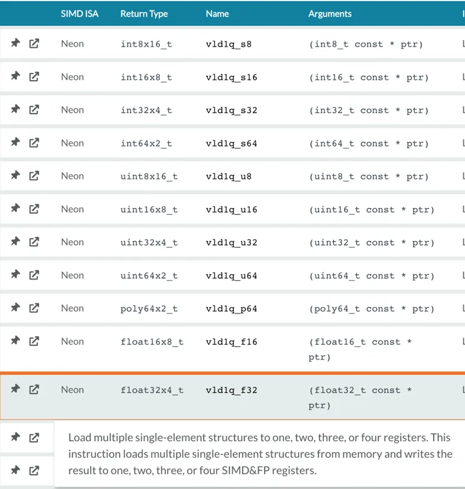
Task: Open vld1q_s64 external link icon
Action: click(x=34, y=143)
